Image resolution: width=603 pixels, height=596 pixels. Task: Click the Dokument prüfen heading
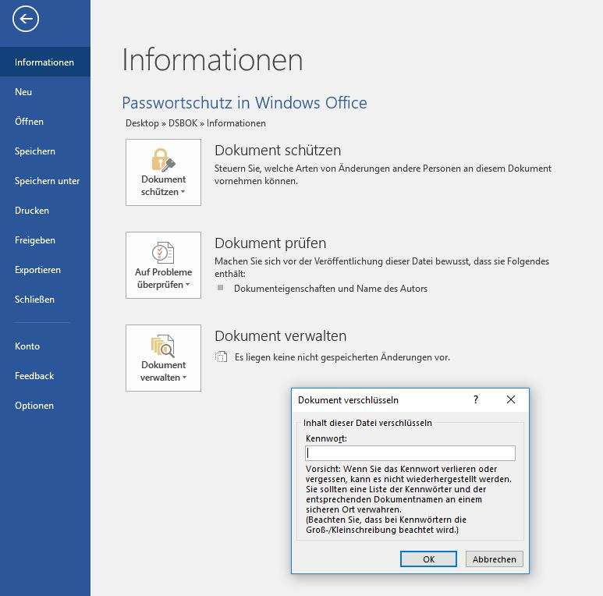point(271,243)
